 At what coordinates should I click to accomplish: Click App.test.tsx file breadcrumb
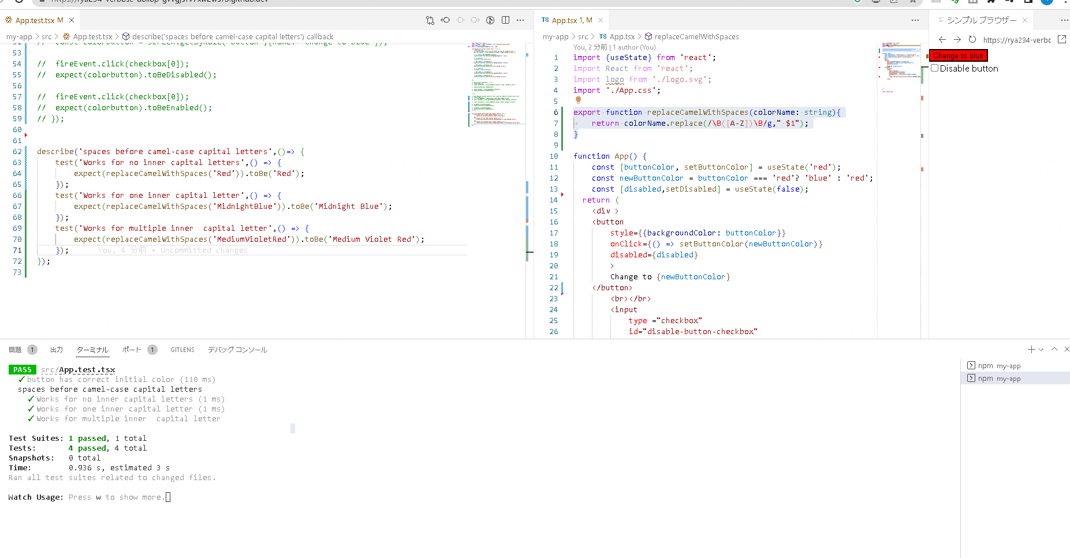pos(92,37)
